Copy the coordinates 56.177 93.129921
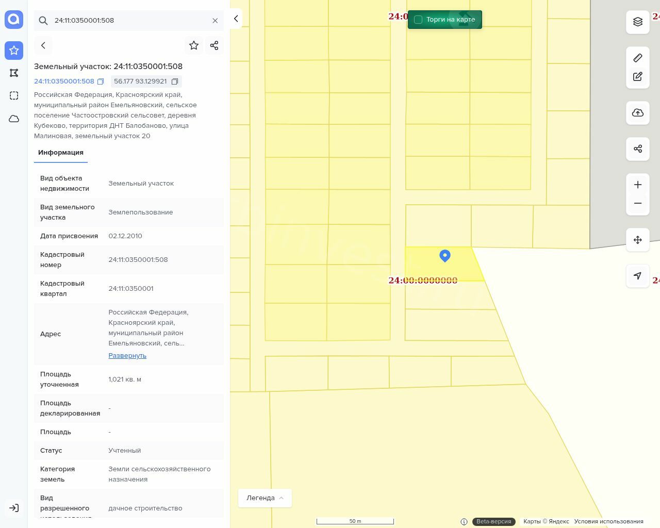This screenshot has height=528, width=660. (x=175, y=81)
